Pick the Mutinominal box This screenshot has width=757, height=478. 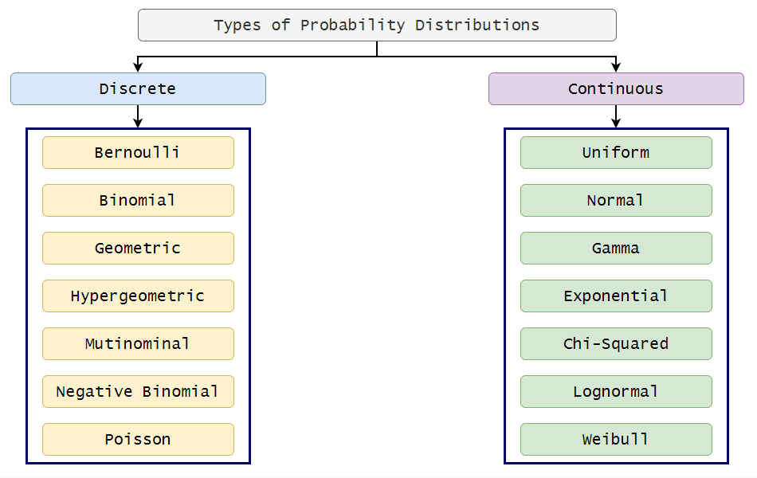click(138, 343)
